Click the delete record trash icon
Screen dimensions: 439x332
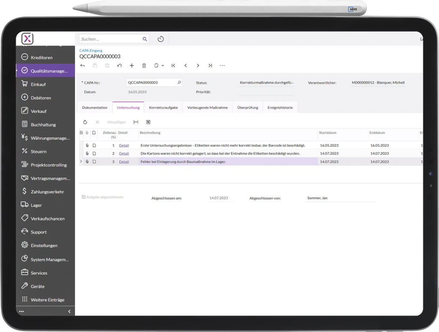[144, 66]
